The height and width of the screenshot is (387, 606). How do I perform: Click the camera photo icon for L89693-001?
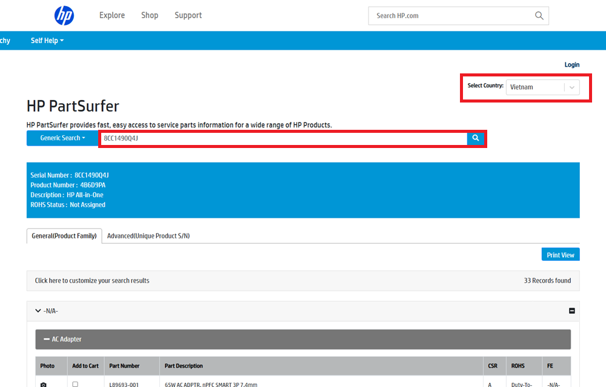pos(43,384)
